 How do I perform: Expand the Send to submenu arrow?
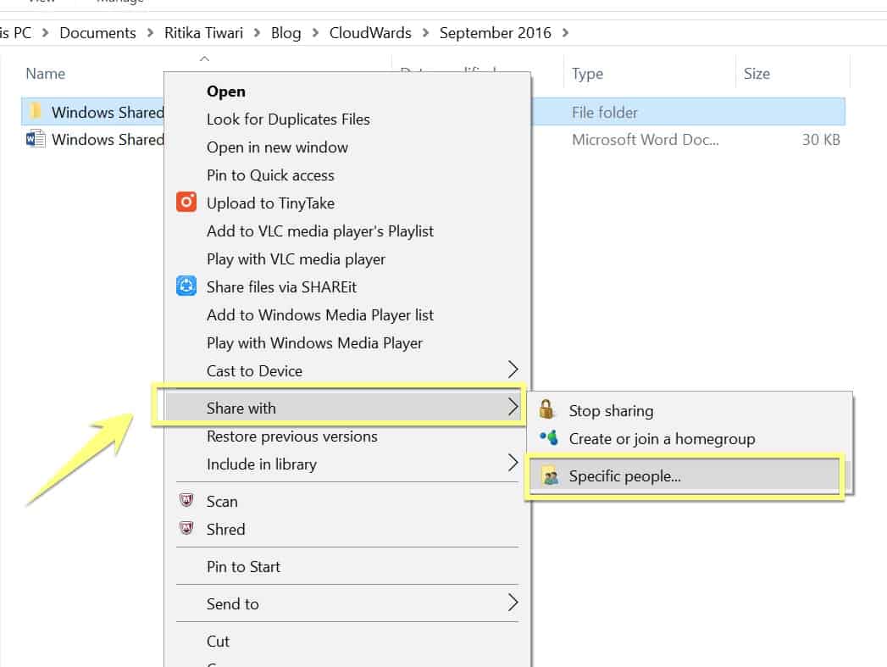pos(513,603)
